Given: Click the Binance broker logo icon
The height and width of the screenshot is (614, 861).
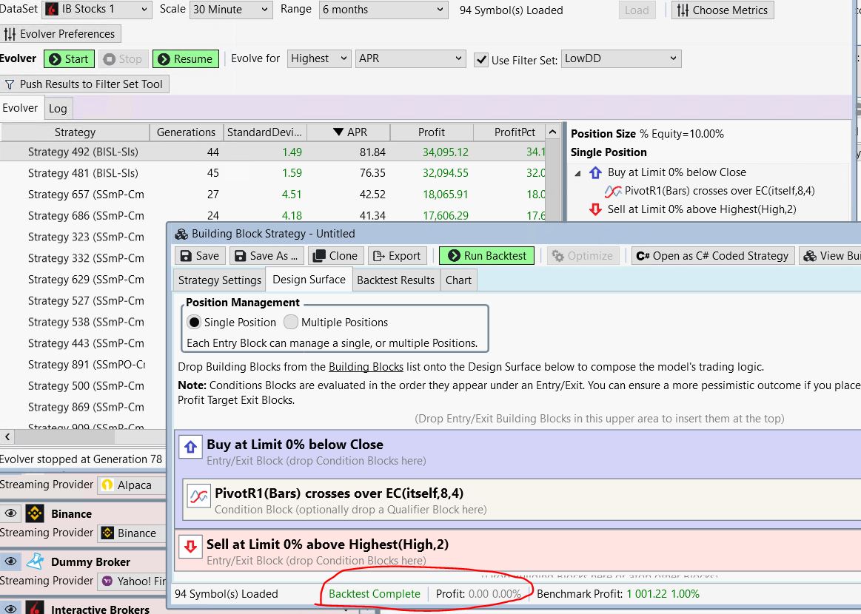Looking at the screenshot, I should [x=35, y=513].
